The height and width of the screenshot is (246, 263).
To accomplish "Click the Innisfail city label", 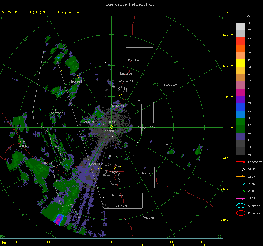I will click(118, 106).
